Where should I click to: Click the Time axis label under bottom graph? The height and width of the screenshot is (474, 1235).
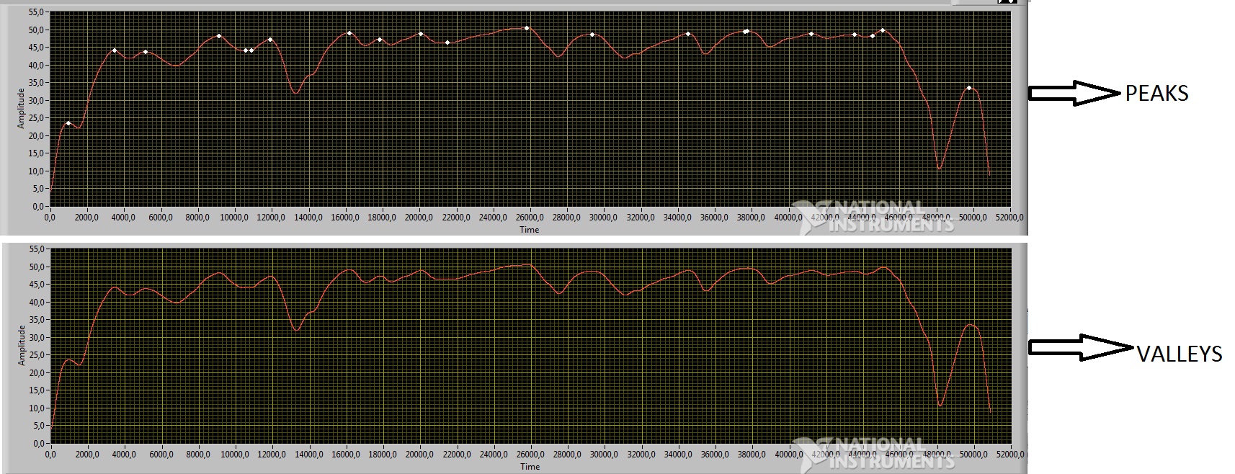coord(530,466)
